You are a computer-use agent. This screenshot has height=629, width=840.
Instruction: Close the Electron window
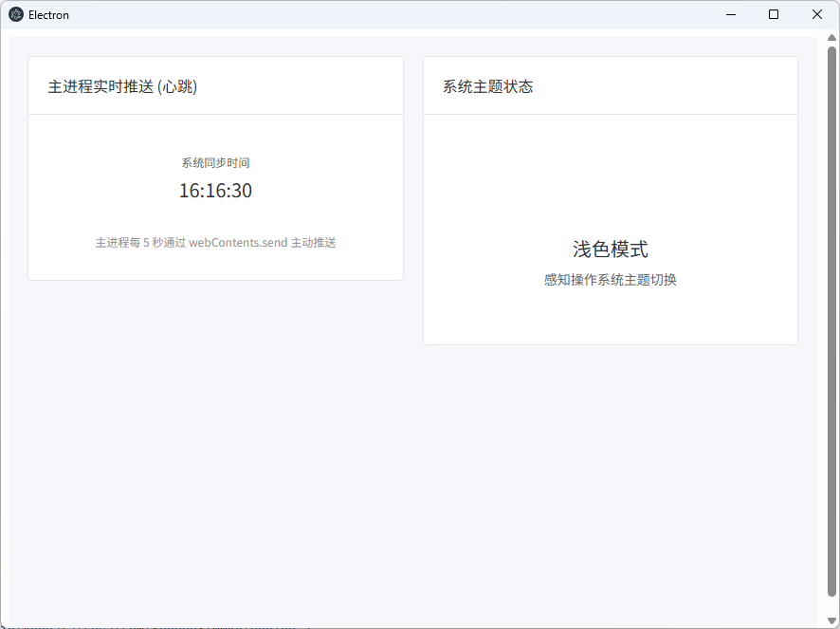(816, 14)
